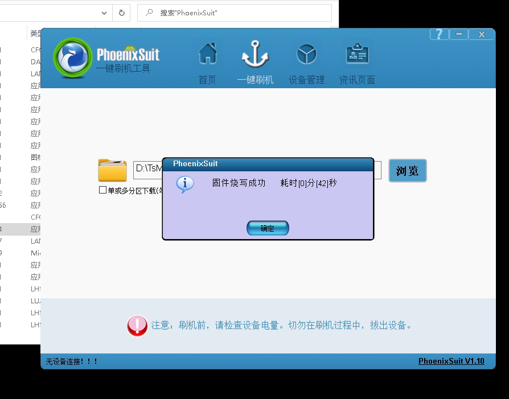Click the Explorer row starting with 图

tap(20, 157)
